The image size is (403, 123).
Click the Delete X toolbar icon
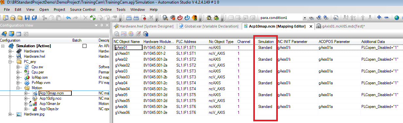(x=85, y=18)
